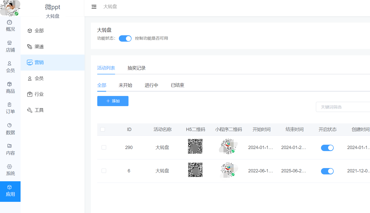The image size is (370, 213).
Task: Switch to the 抽奖记录 tab
Action: (x=137, y=68)
